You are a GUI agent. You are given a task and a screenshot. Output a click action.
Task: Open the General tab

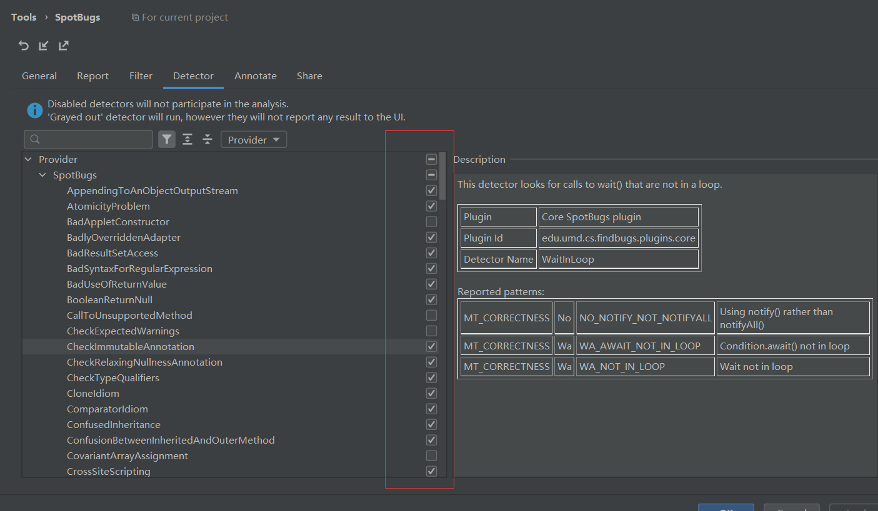click(x=39, y=75)
